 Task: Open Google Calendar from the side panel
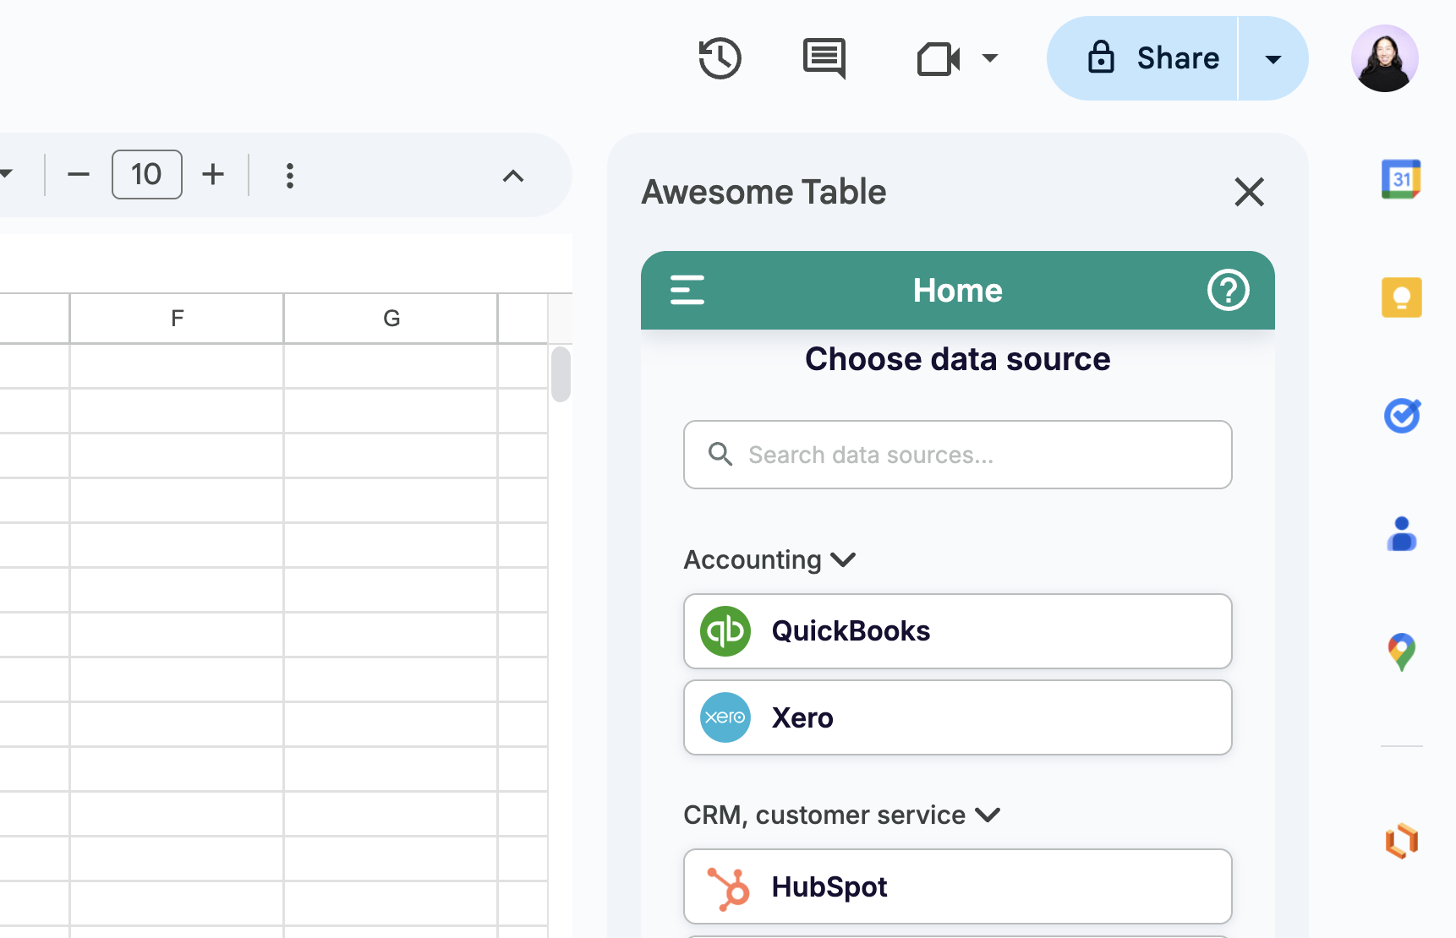pos(1400,178)
